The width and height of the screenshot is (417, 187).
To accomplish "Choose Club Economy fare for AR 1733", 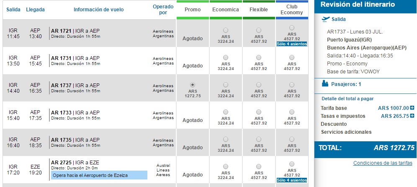I will pyautogui.click(x=292, y=112).
